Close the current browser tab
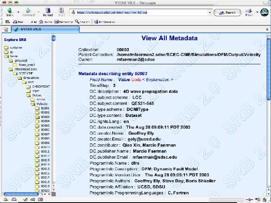Image resolution: width=271 pixels, height=203 pixels. pyautogui.click(x=267, y=30)
